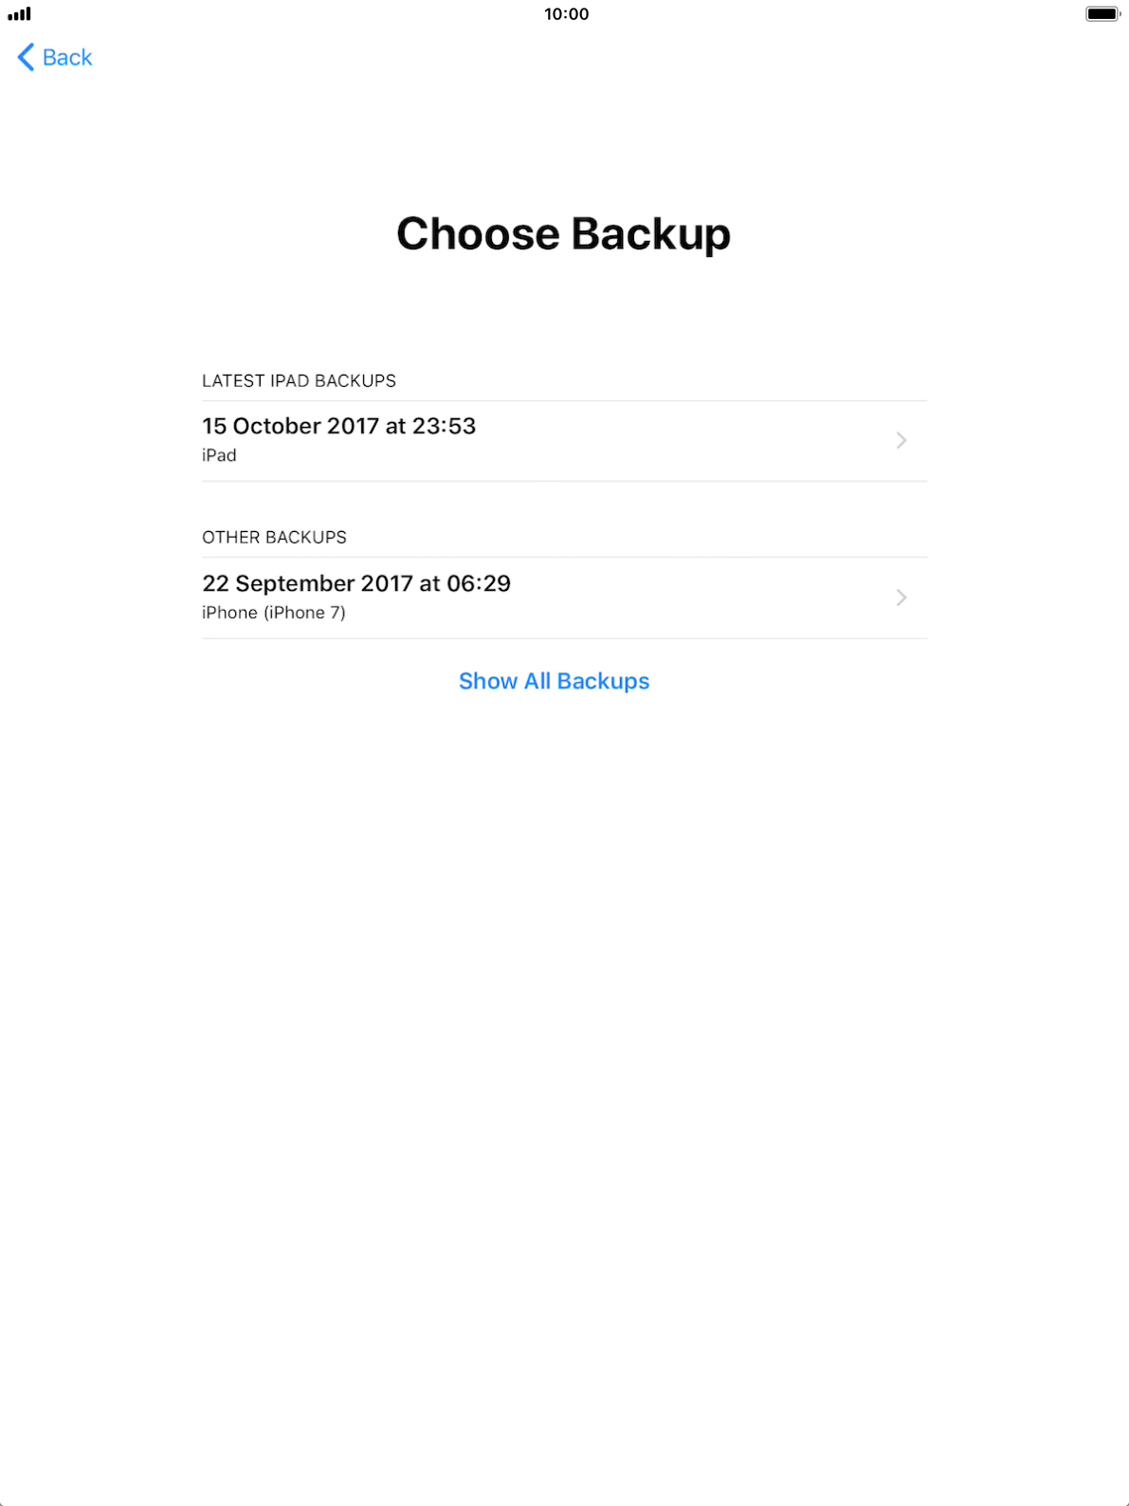Image resolution: width=1129 pixels, height=1506 pixels.
Task: Tap the Latest iPad Backups section header
Action: click(299, 380)
